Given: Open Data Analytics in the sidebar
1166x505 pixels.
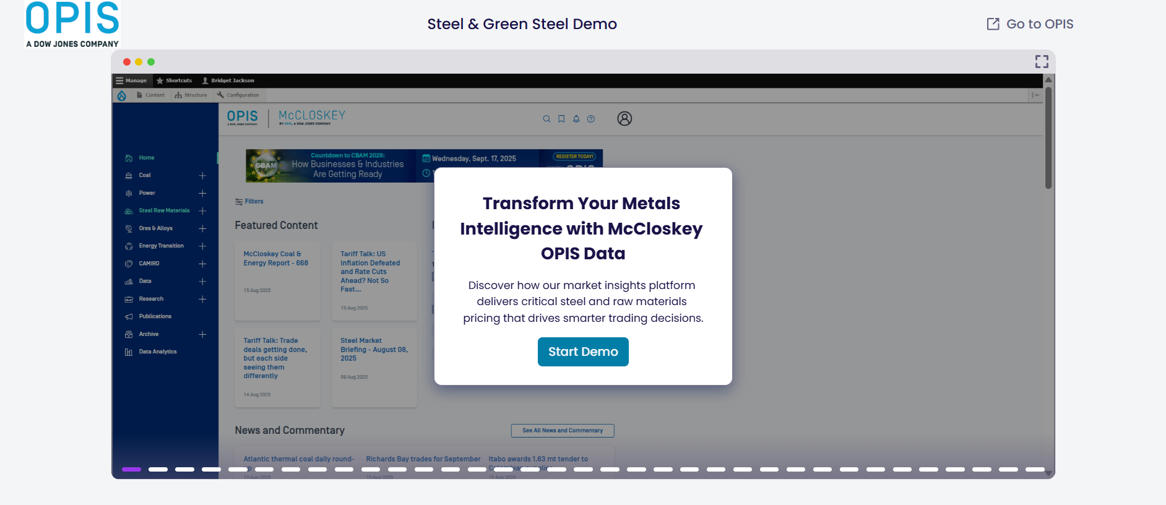Looking at the screenshot, I should (157, 352).
